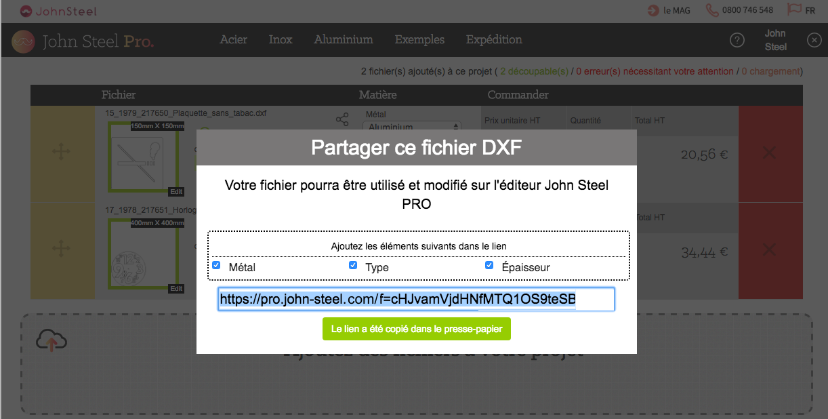Viewport: 828px width, 419px height.
Task: Click the Matière column header
Action: 378,95
